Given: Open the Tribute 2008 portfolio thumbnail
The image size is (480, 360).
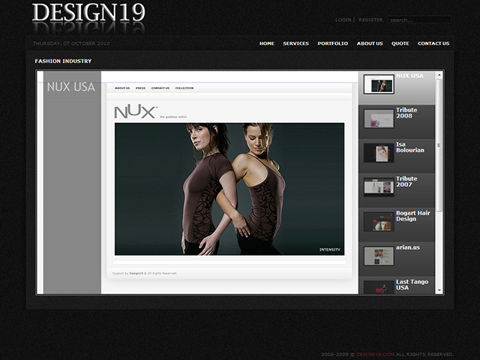Looking at the screenshot, I should click(379, 118).
